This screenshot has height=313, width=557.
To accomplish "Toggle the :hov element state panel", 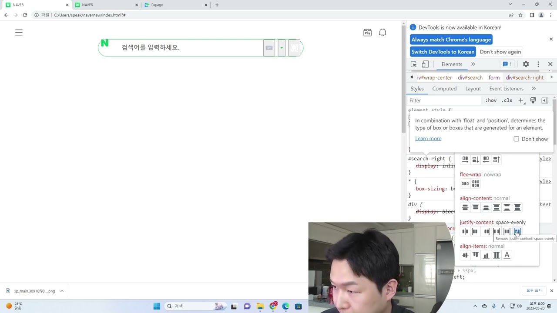I will 491,100.
